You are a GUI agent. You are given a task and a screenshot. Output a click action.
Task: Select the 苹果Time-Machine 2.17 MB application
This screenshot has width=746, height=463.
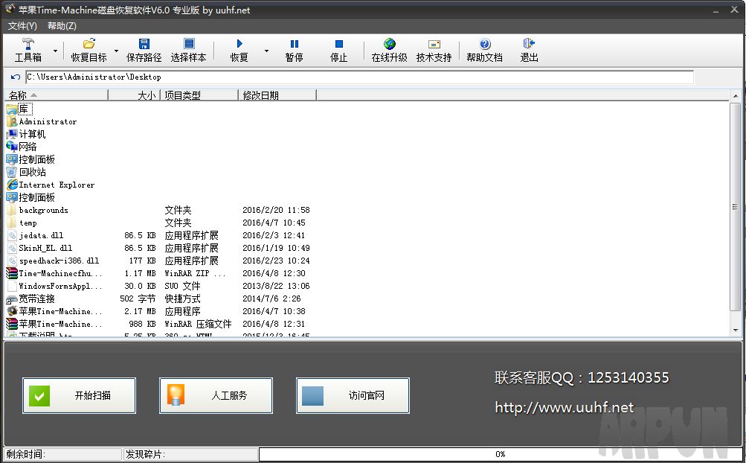54,311
